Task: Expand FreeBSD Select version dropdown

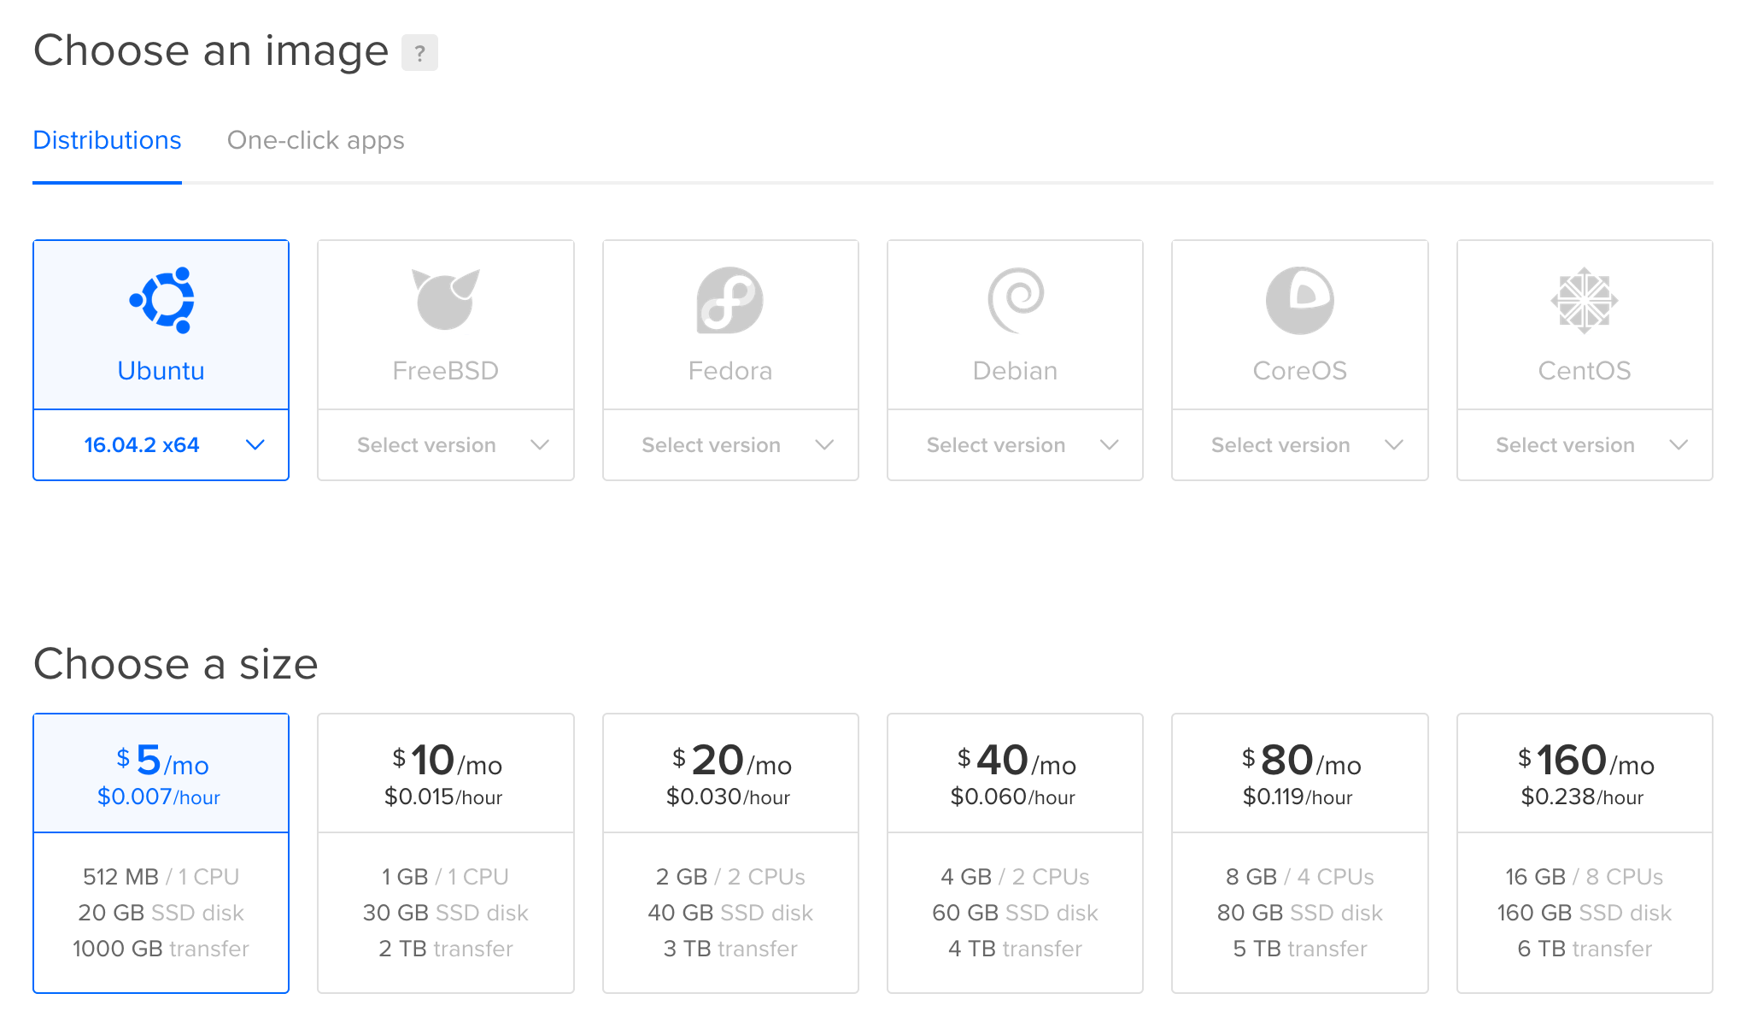Action: (445, 445)
